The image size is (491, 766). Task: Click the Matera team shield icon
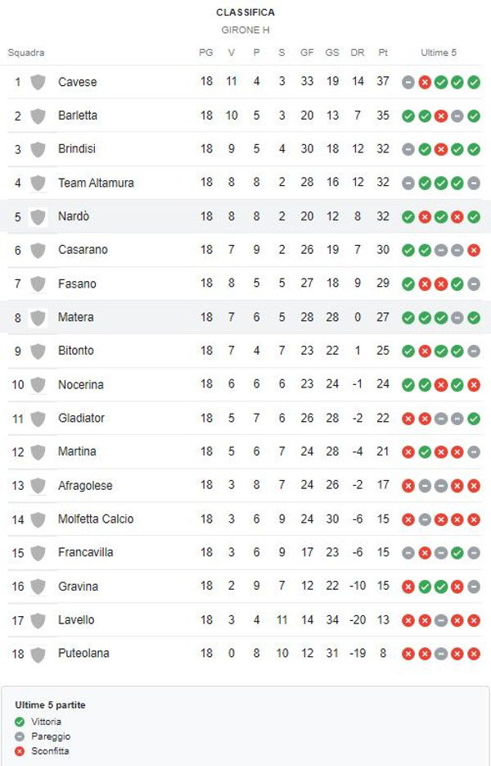tap(38, 318)
